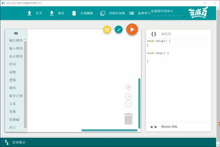Upload program with the orange play button
The image size is (220, 147).
coord(132,29)
